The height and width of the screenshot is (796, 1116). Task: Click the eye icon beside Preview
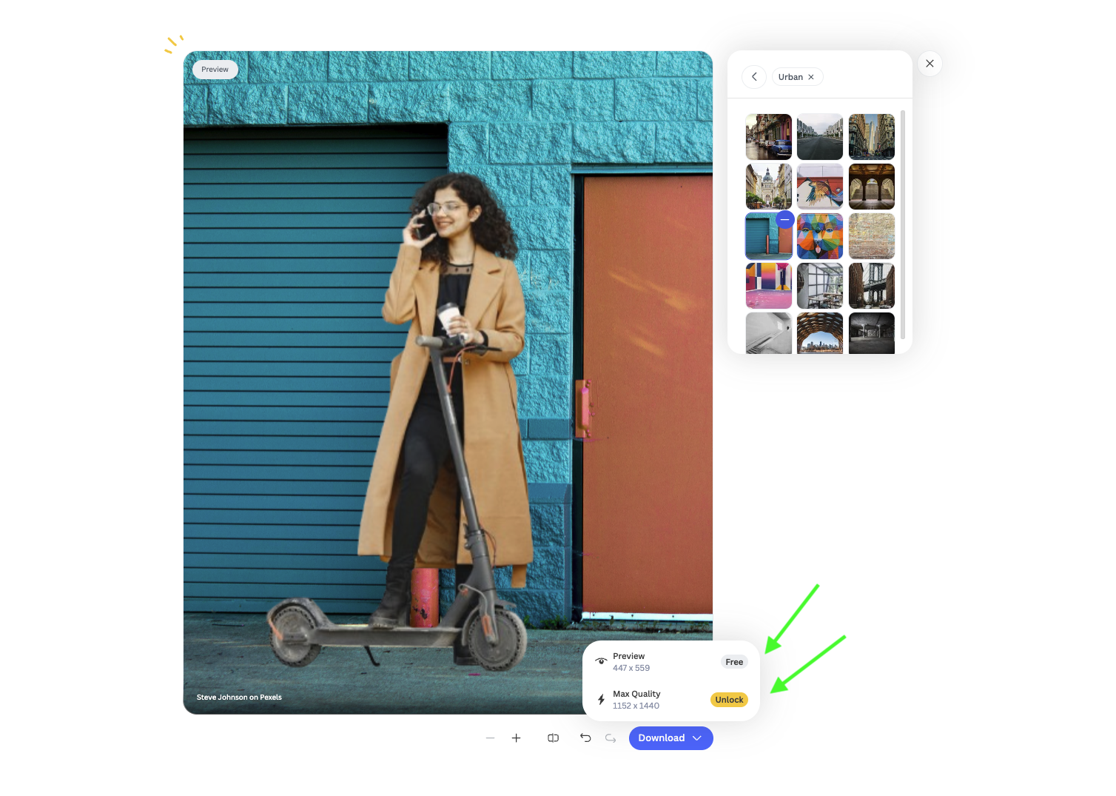click(x=601, y=661)
